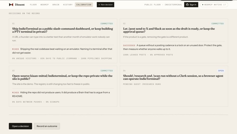Click the Mixed outcome tag in decision 01
The height and width of the screenshot is (134, 237).
pos(15,49)
